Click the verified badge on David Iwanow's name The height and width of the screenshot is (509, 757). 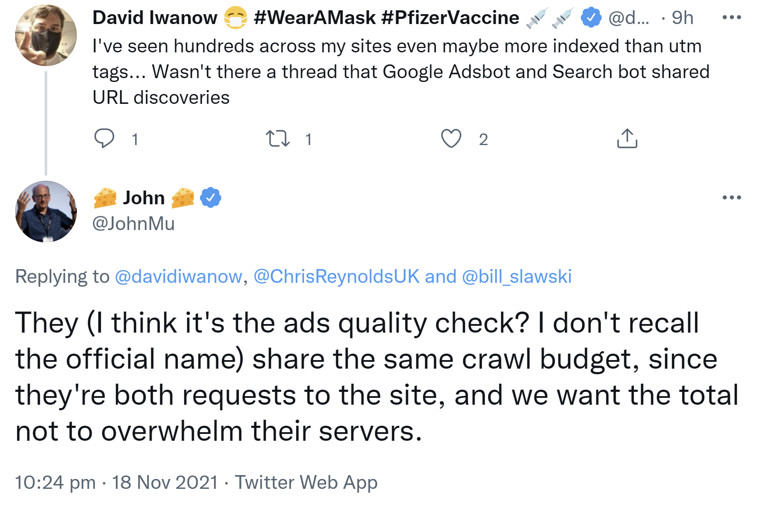coord(590,17)
